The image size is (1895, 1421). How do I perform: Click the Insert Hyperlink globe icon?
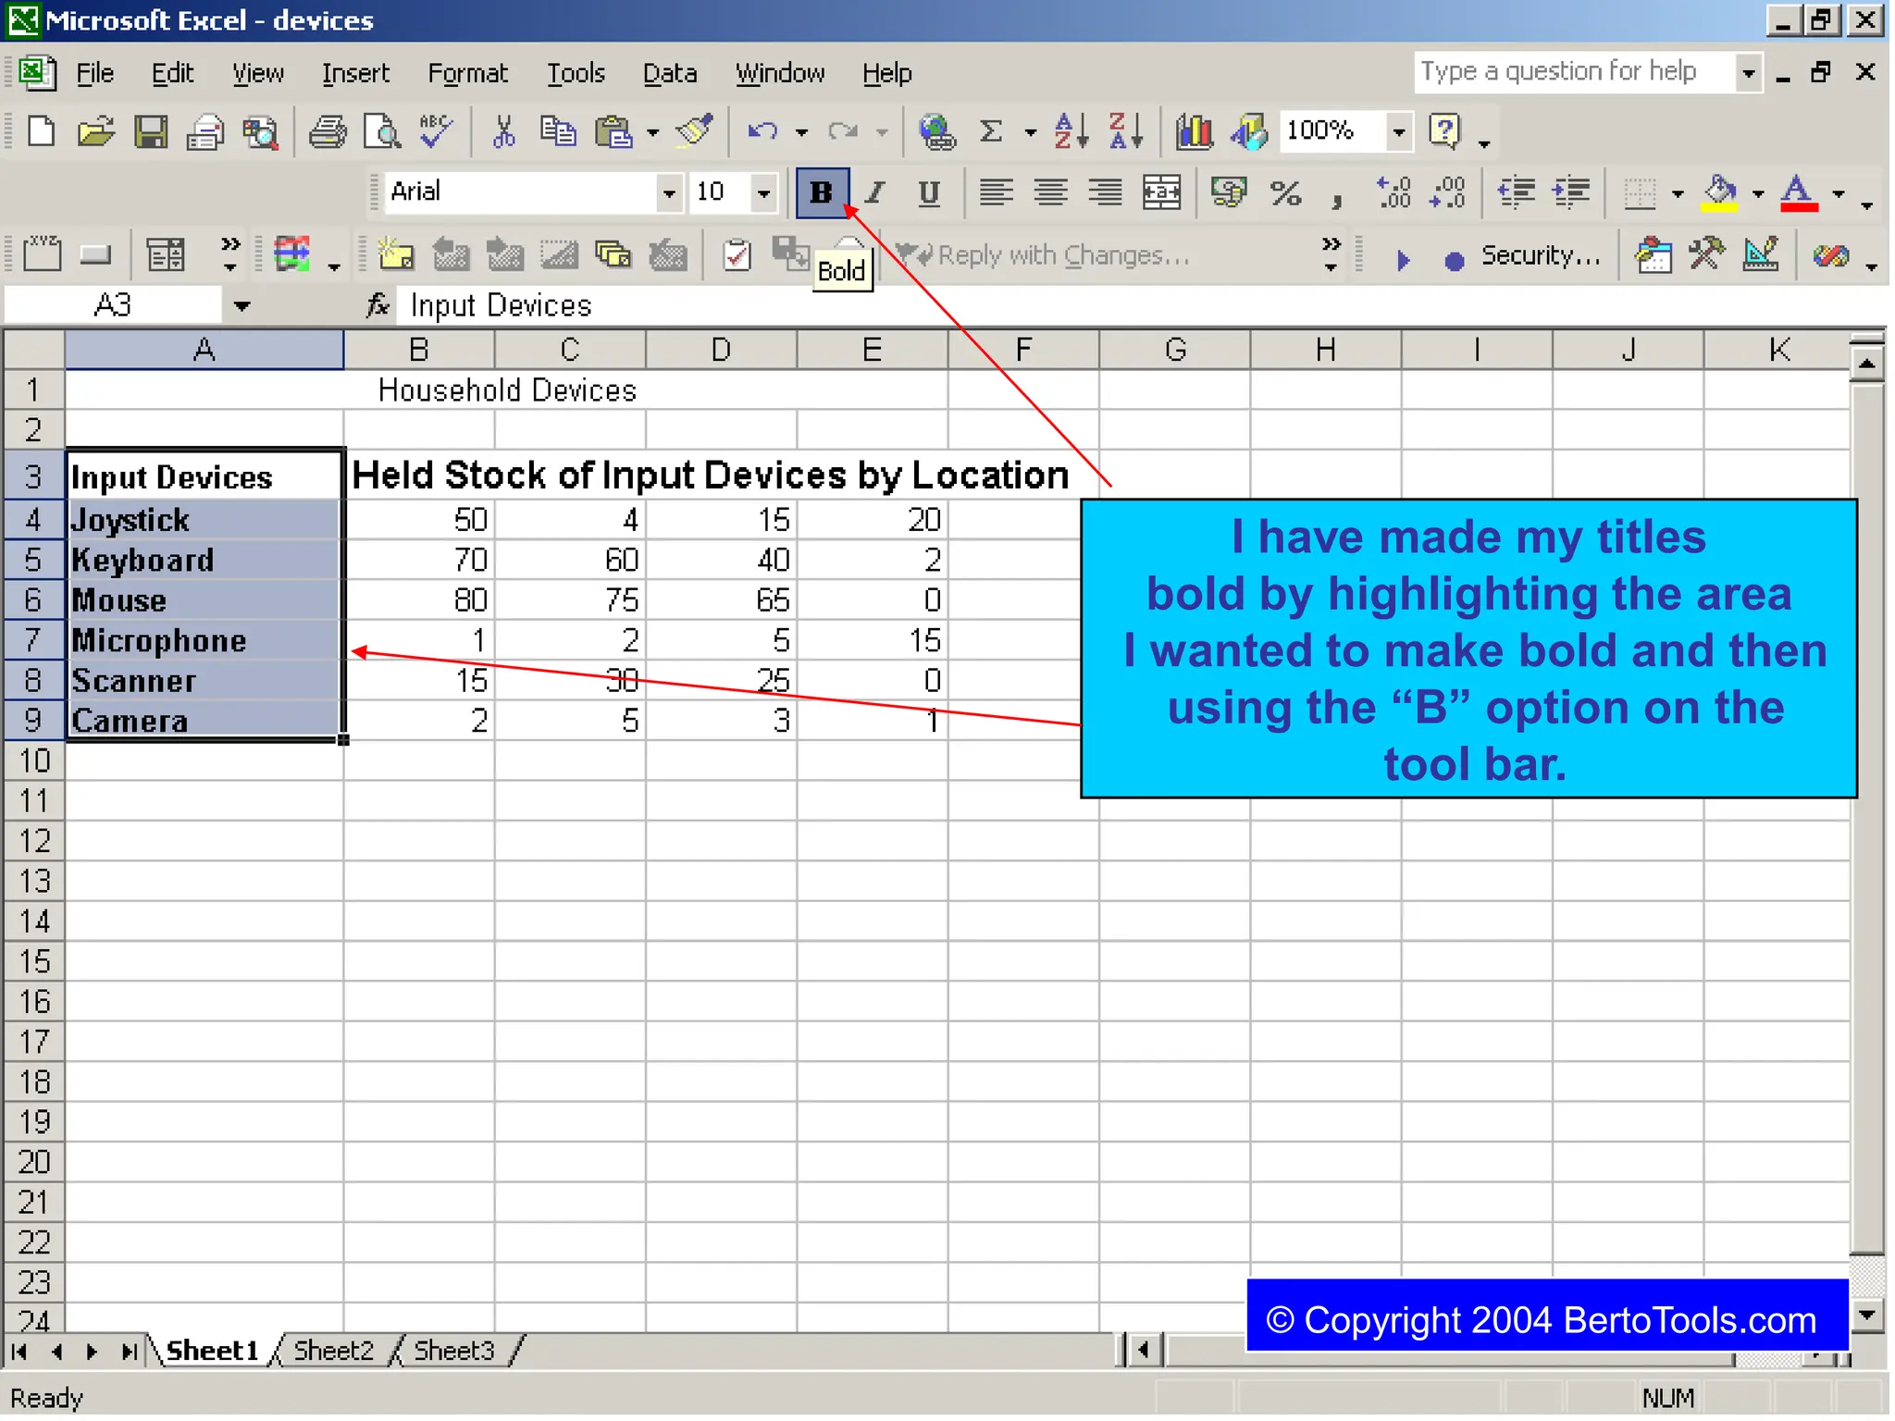936,132
